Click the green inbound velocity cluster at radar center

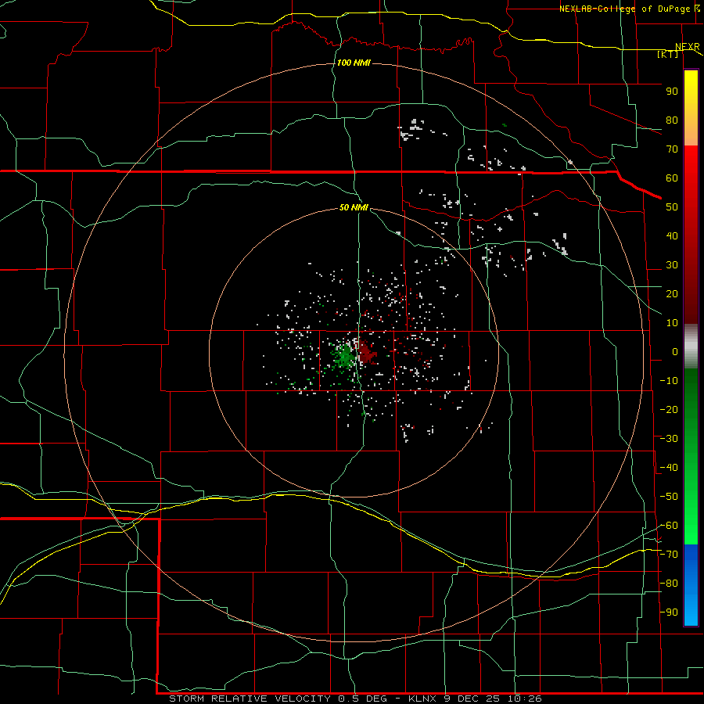[344, 356]
